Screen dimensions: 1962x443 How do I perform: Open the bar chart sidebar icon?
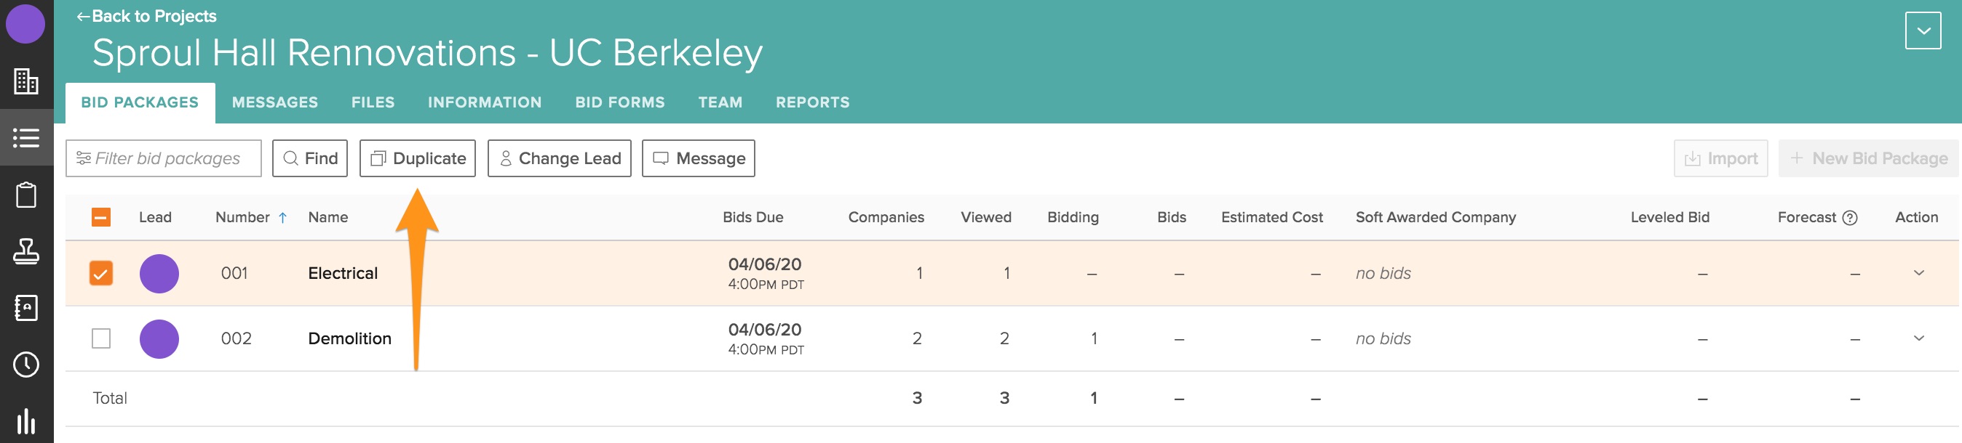(26, 421)
